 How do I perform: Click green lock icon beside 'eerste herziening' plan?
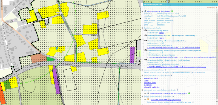click(x=189, y=93)
